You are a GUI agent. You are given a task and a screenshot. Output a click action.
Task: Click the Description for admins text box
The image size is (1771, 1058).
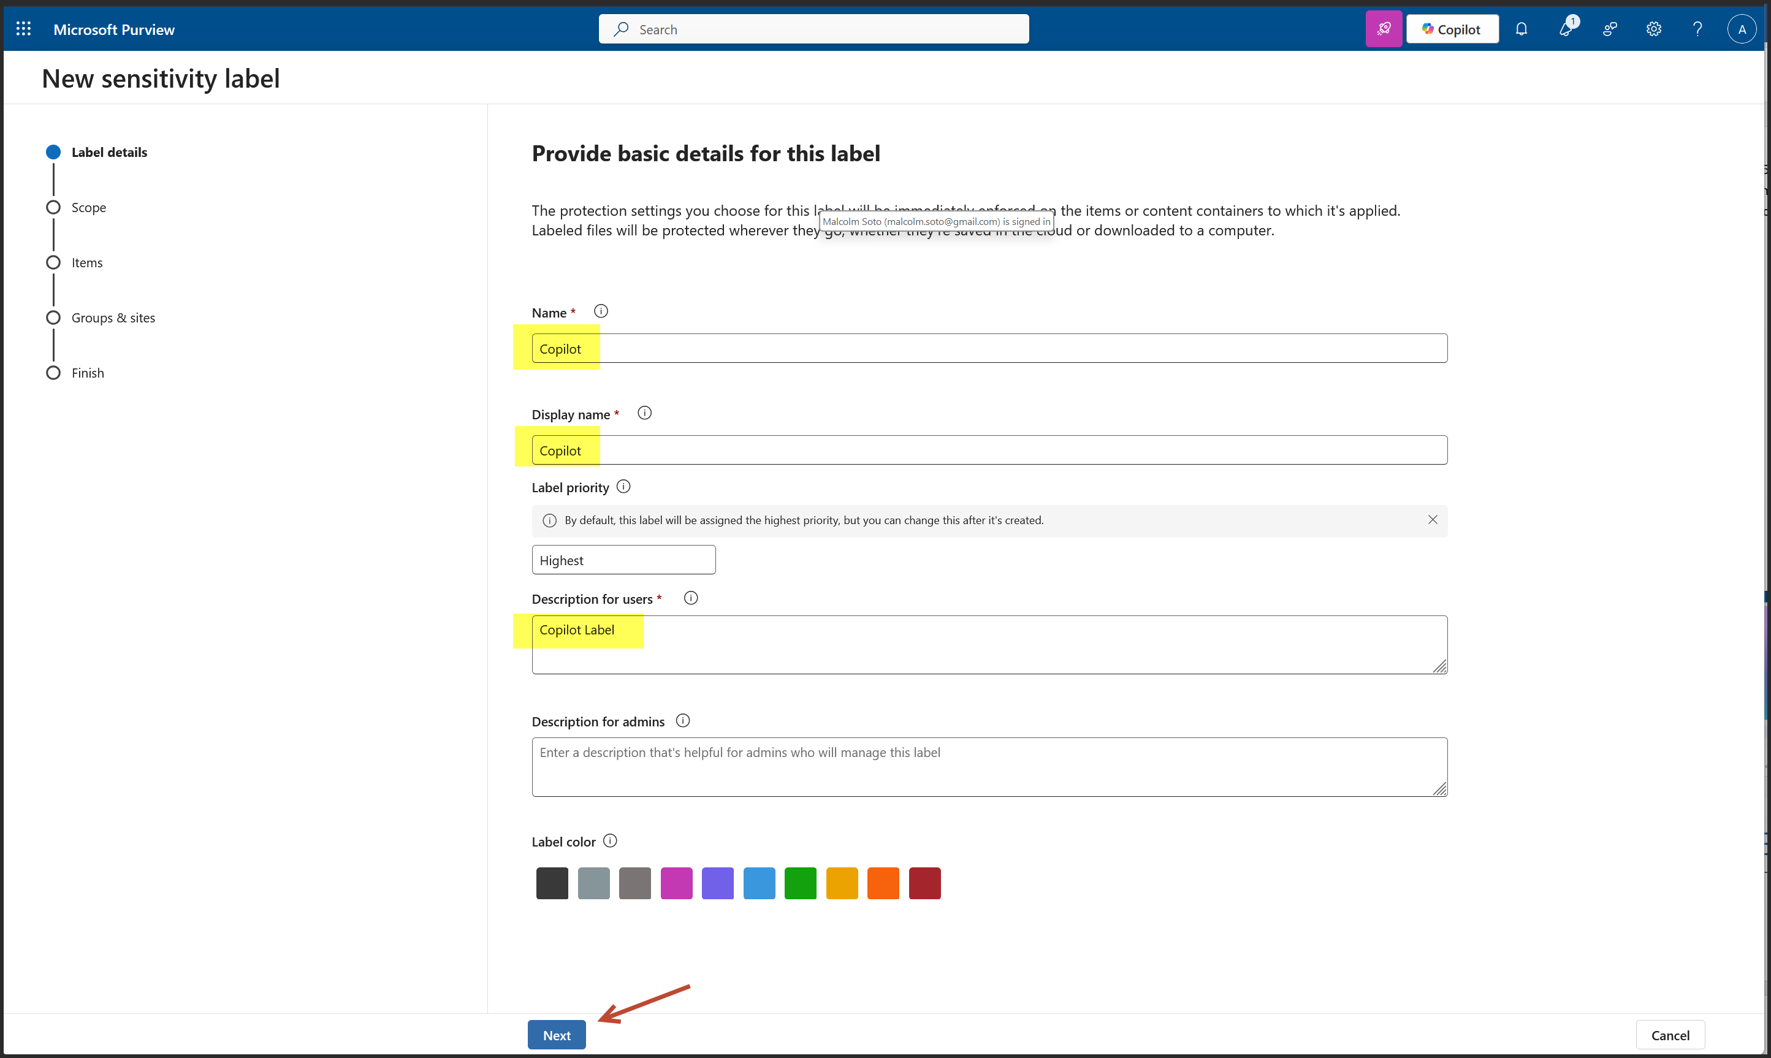[989, 767]
